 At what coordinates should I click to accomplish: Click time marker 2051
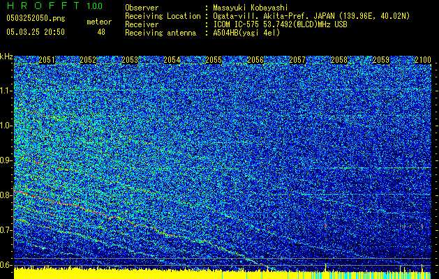point(47,60)
